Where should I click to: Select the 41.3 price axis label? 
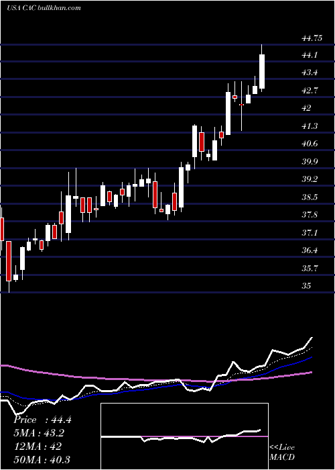310,126
